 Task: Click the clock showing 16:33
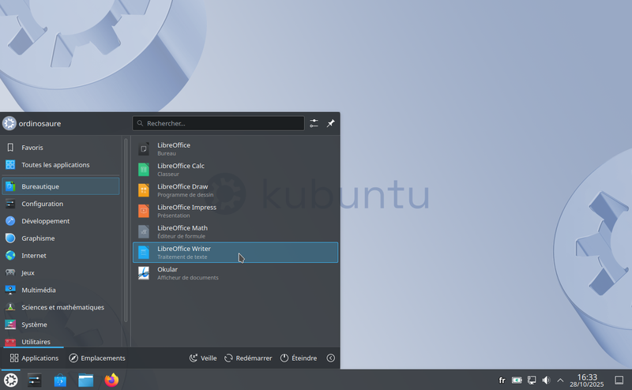587,380
